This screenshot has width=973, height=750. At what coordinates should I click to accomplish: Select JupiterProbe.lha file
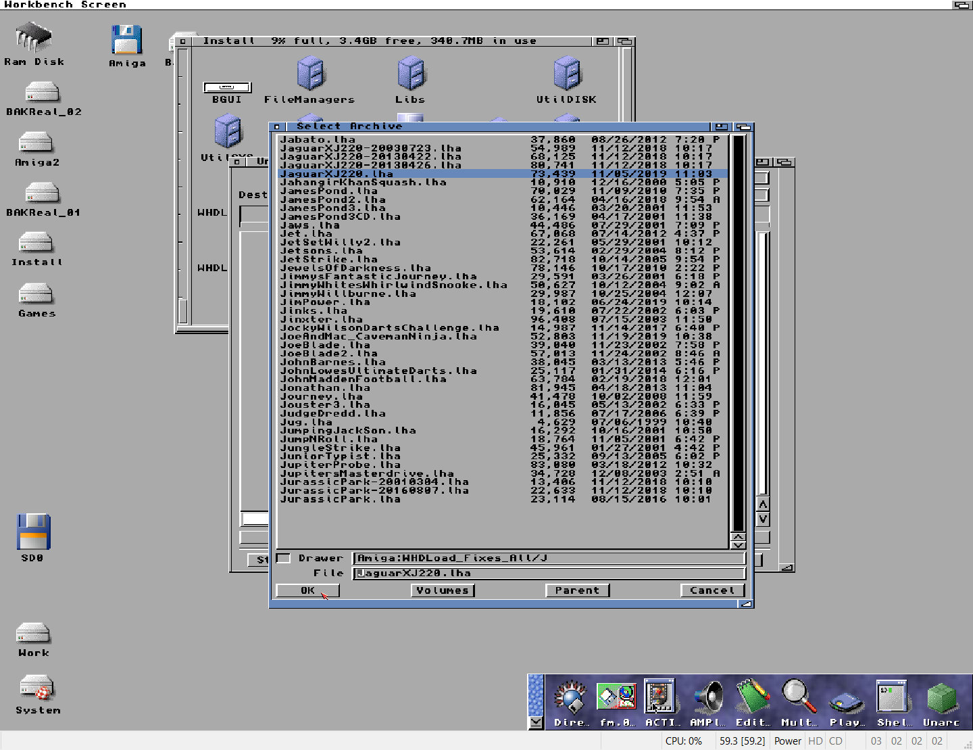pos(503,465)
